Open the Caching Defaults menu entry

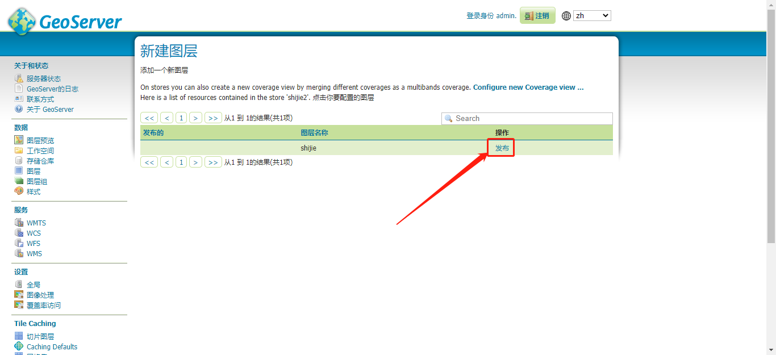51,346
